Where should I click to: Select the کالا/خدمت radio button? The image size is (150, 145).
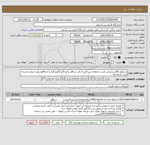coord(96,58)
